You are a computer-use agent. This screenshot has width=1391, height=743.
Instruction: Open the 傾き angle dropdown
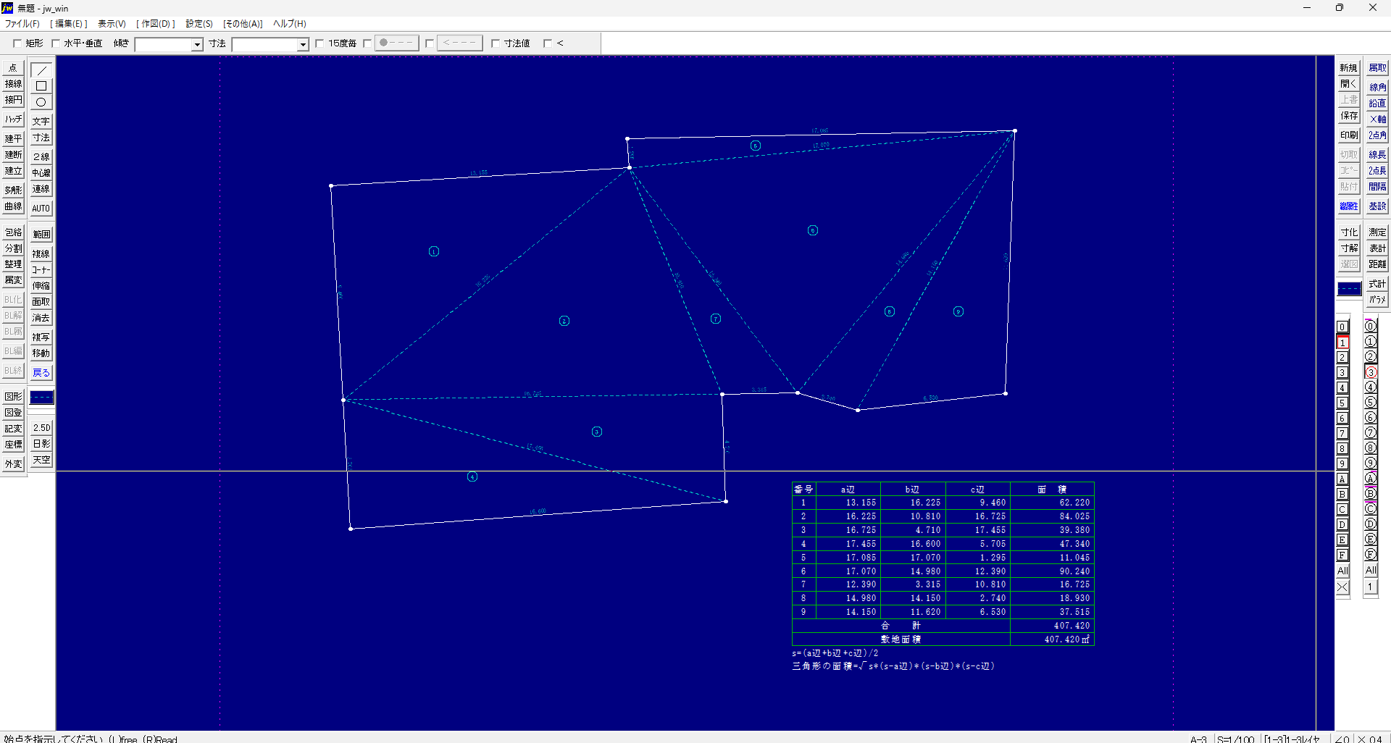click(196, 45)
